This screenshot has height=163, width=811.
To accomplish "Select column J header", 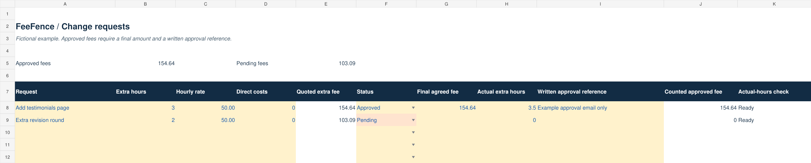I will coord(700,4).
